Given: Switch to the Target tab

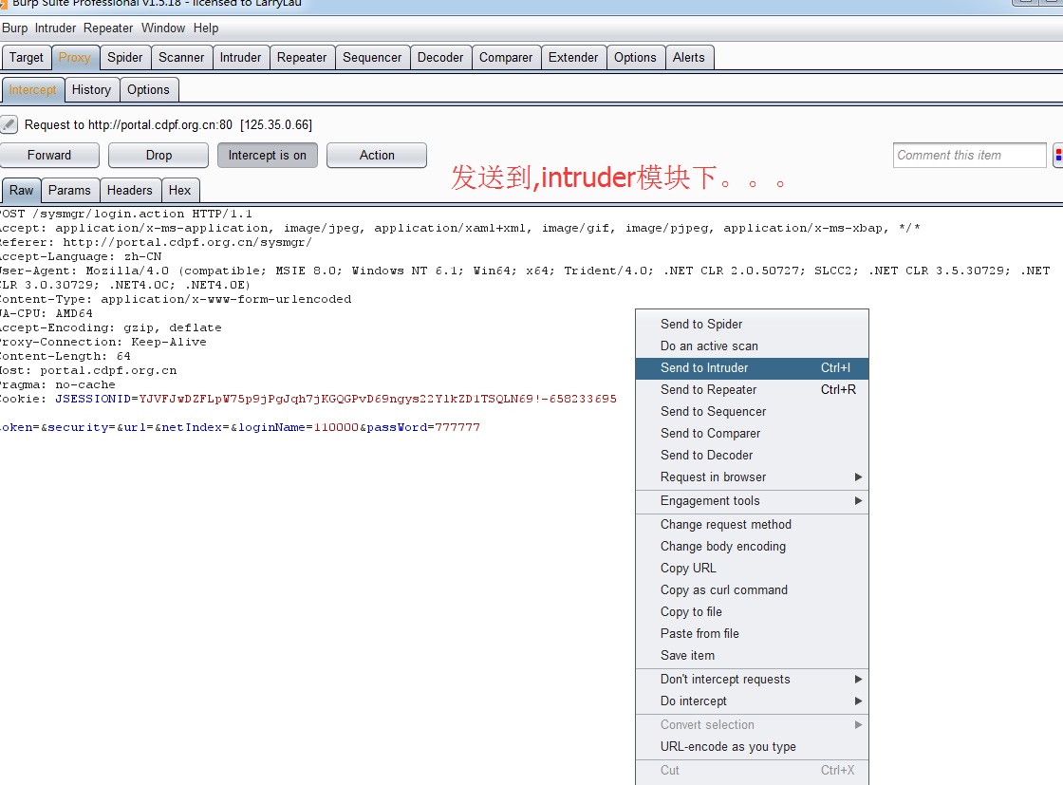Looking at the screenshot, I should tap(27, 58).
